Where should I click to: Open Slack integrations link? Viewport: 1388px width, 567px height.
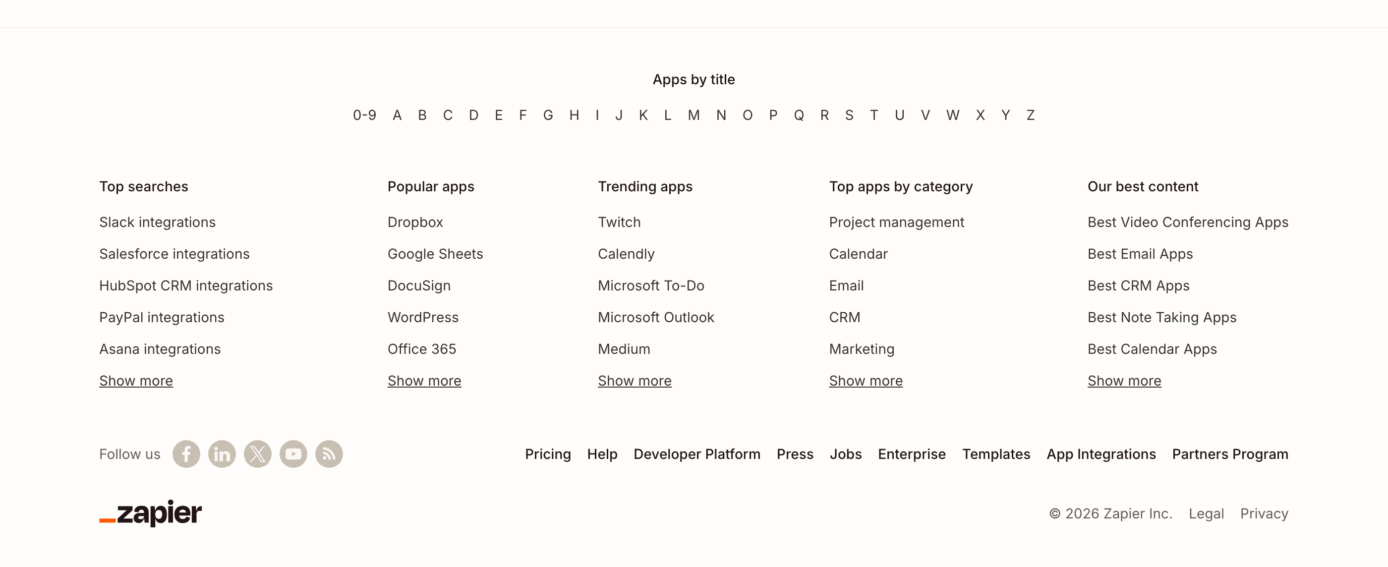coord(157,222)
